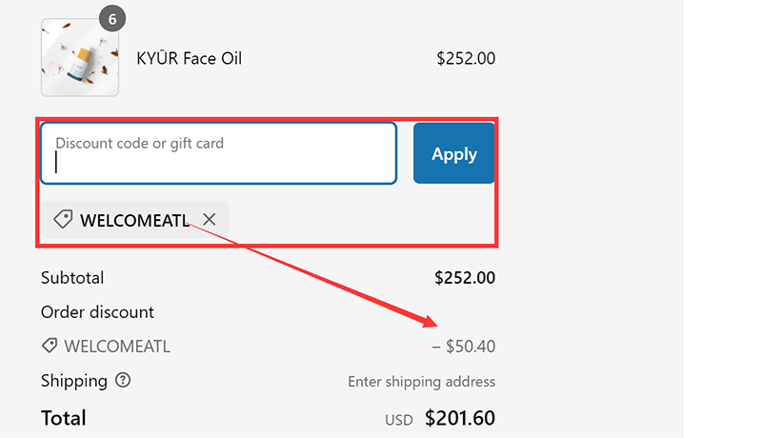Image resolution: width=762 pixels, height=438 pixels.
Task: Click the product price $252.00 beside Face Oil
Action: pyautogui.click(x=466, y=58)
